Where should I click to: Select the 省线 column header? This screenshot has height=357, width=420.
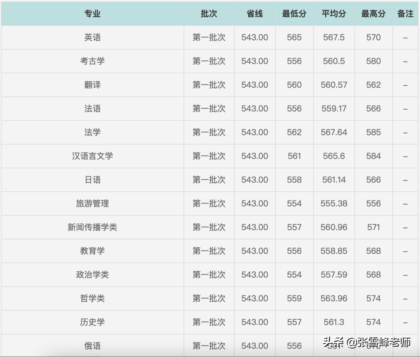coord(254,14)
